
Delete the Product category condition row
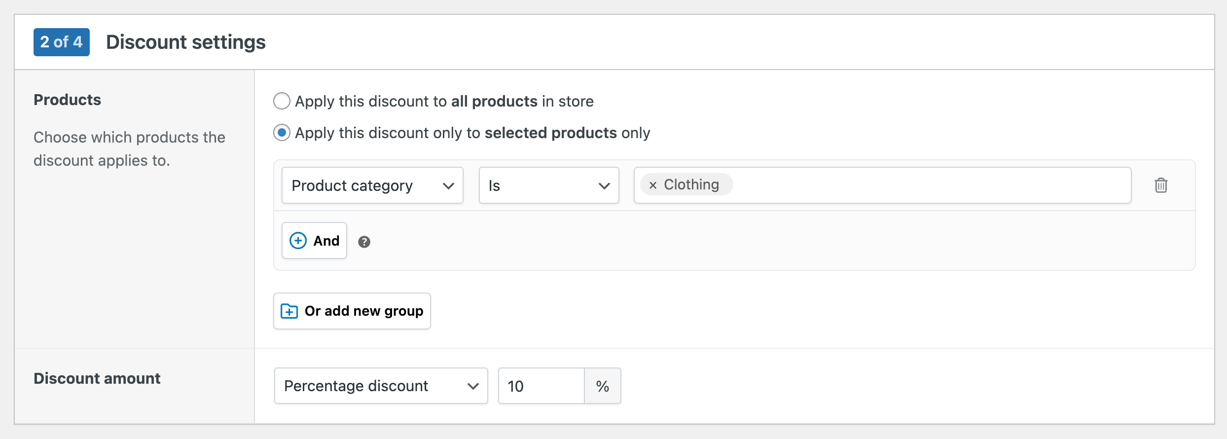(x=1161, y=185)
